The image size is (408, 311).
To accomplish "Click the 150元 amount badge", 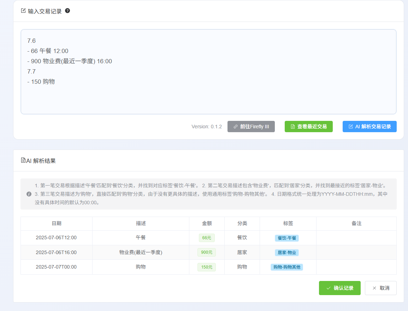I will (x=207, y=267).
